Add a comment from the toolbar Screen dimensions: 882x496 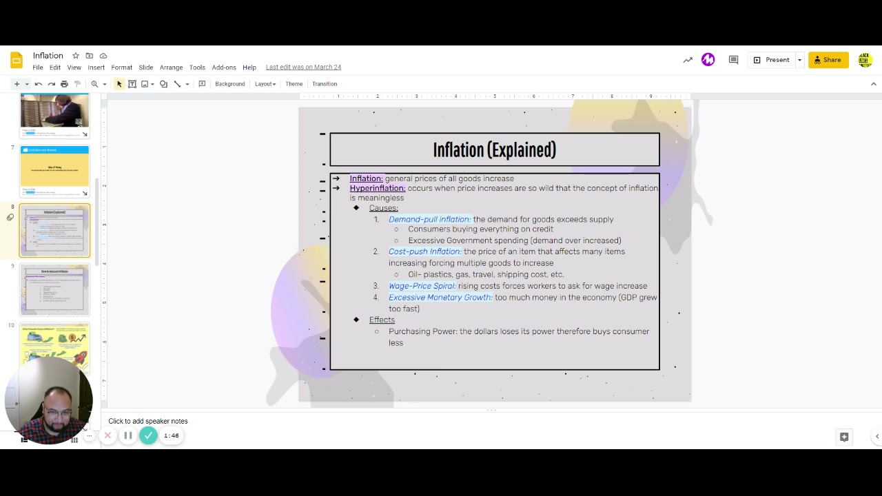(x=202, y=84)
